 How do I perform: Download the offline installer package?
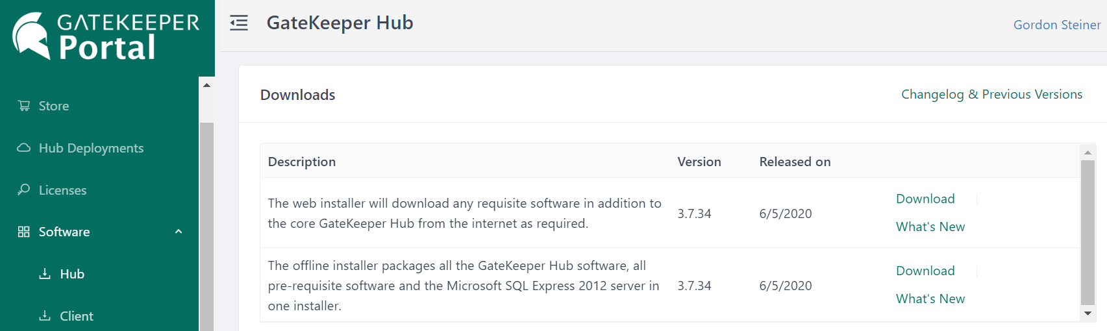(x=925, y=271)
